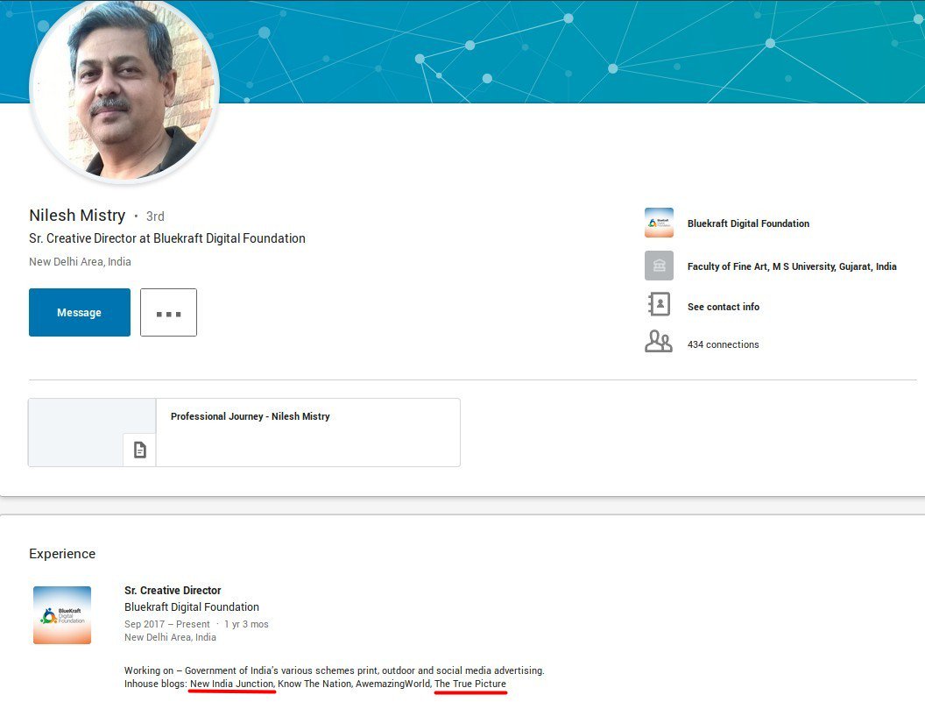Click Bluekraft Digital Foundation under Experience
This screenshot has width=925, height=702.
click(192, 607)
